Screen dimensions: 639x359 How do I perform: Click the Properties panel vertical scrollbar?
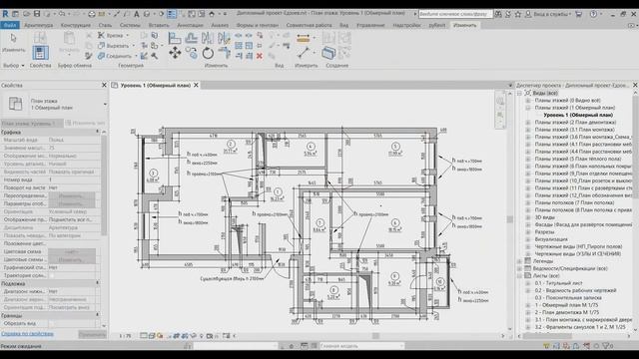tap(104, 185)
